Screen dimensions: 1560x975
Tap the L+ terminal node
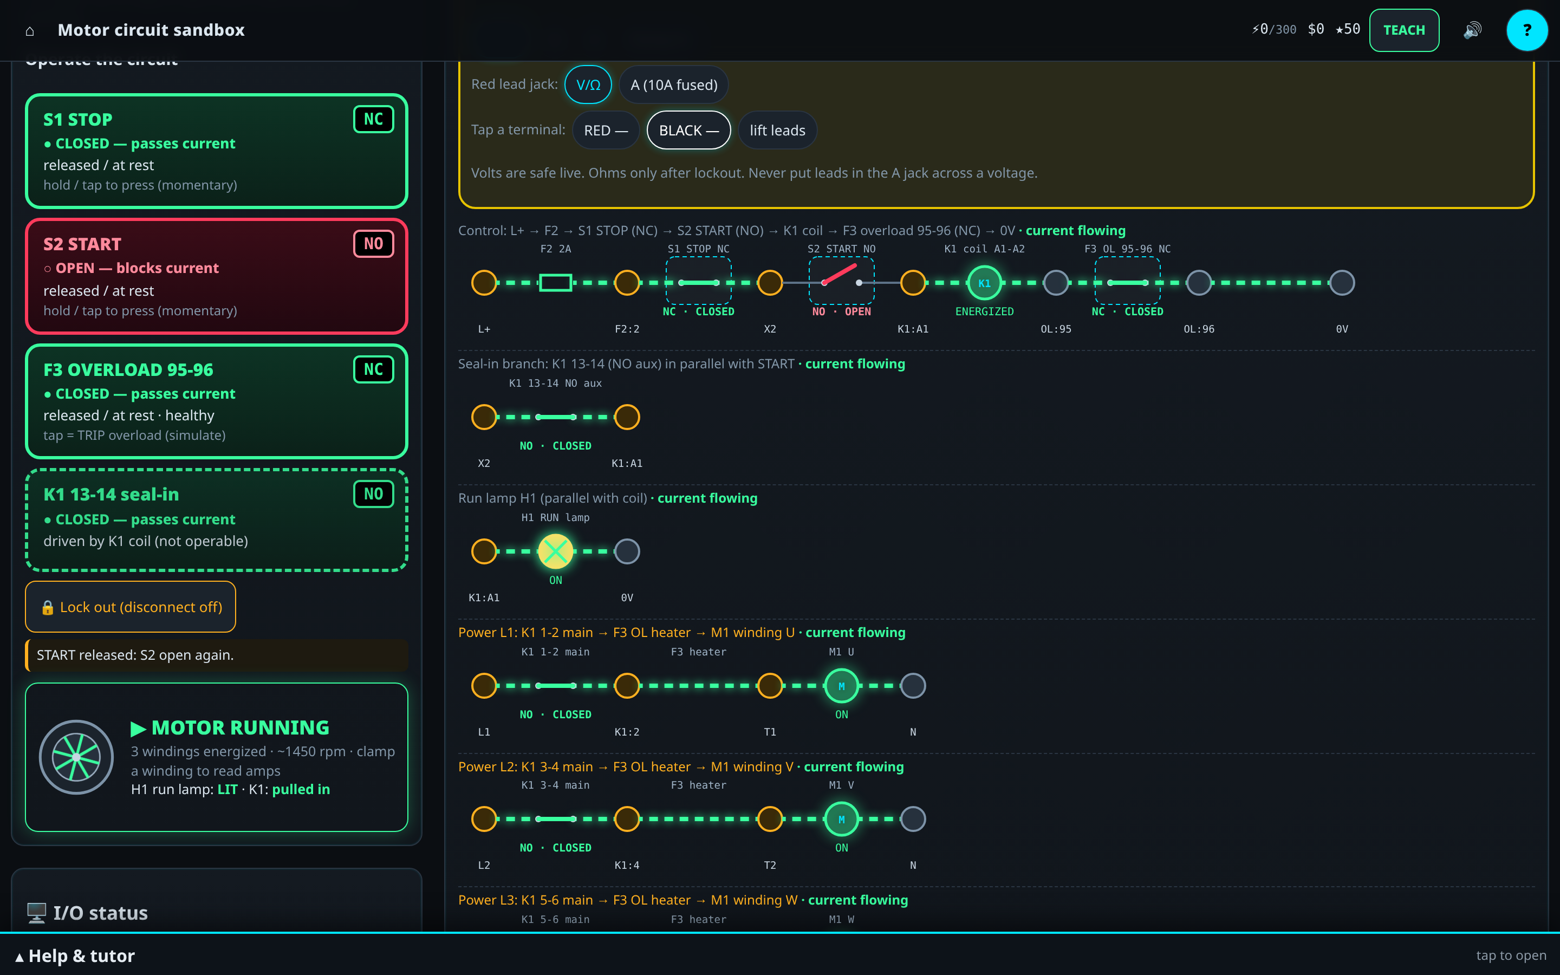pos(484,282)
